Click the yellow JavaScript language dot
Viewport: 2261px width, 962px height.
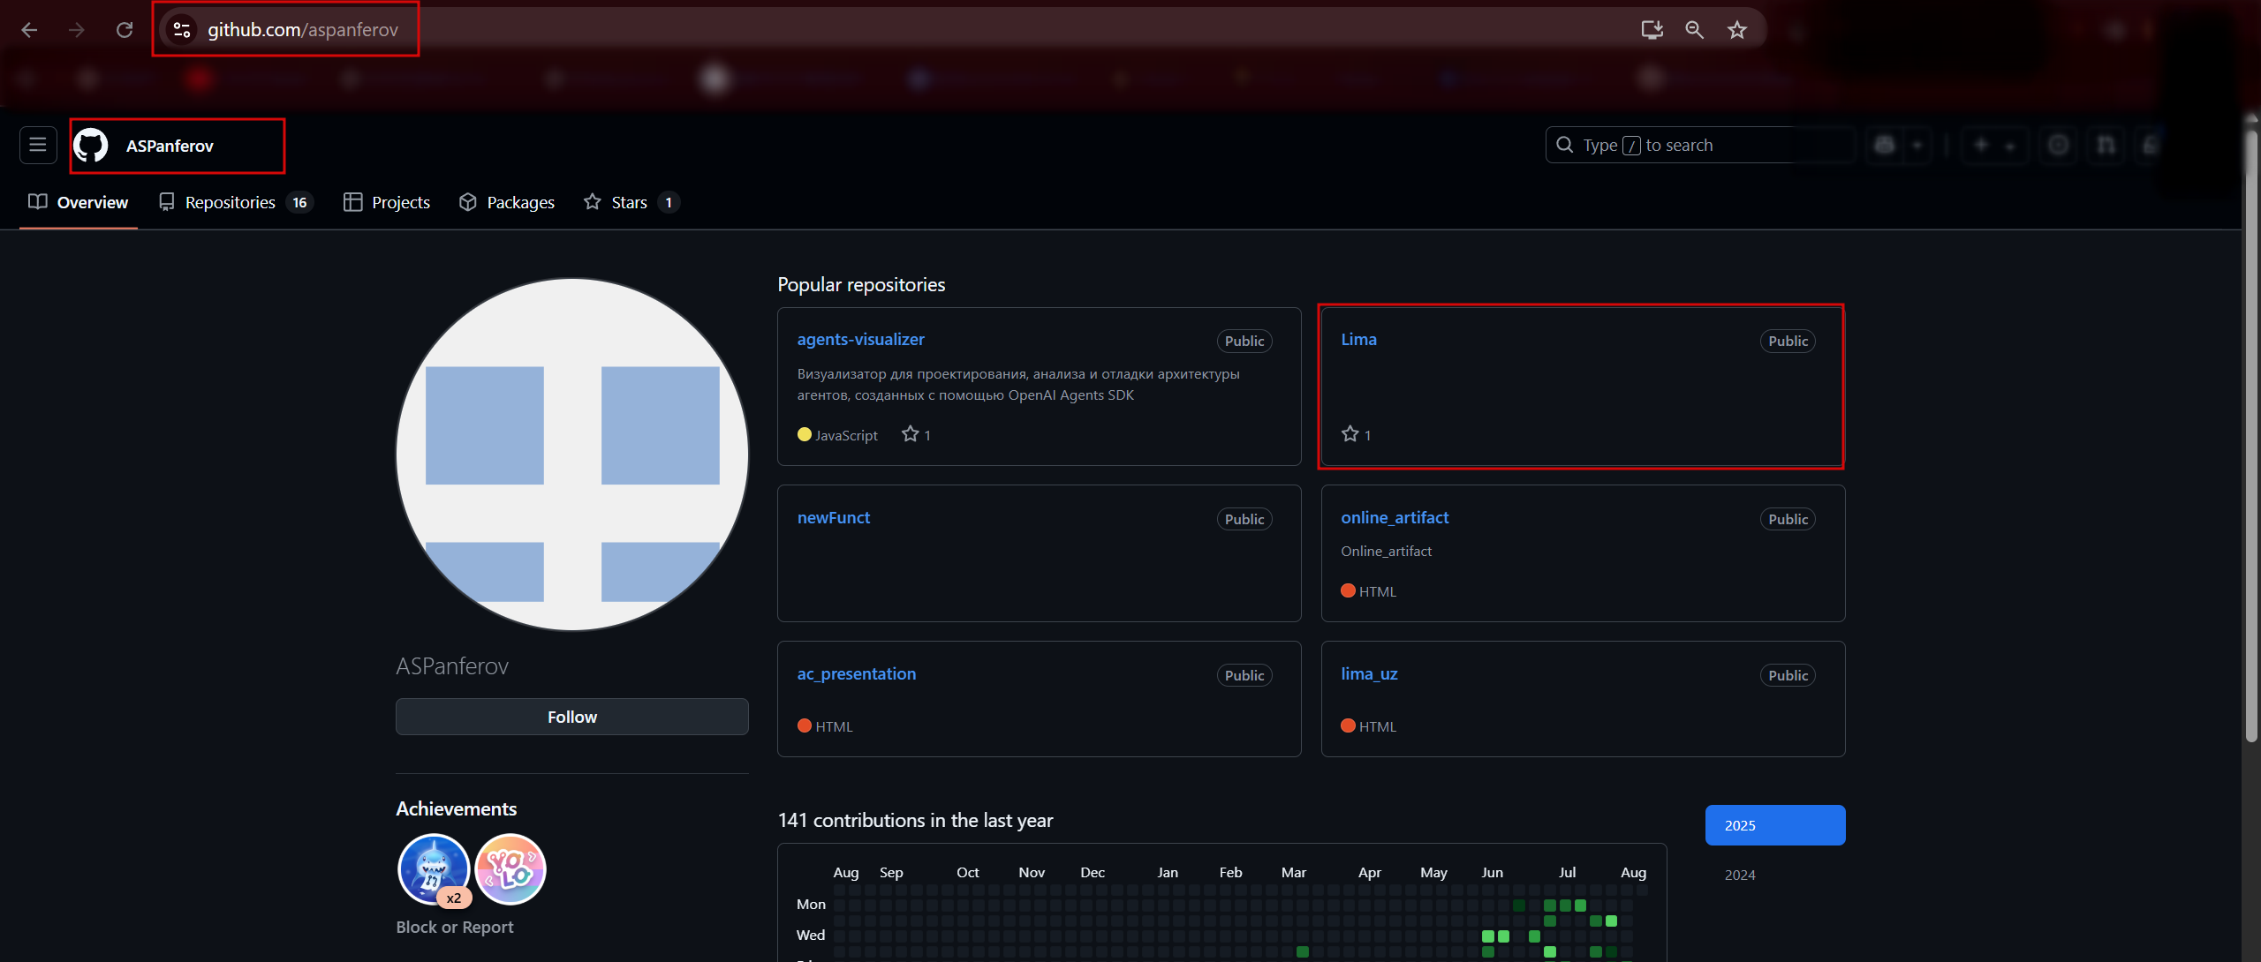click(x=805, y=434)
